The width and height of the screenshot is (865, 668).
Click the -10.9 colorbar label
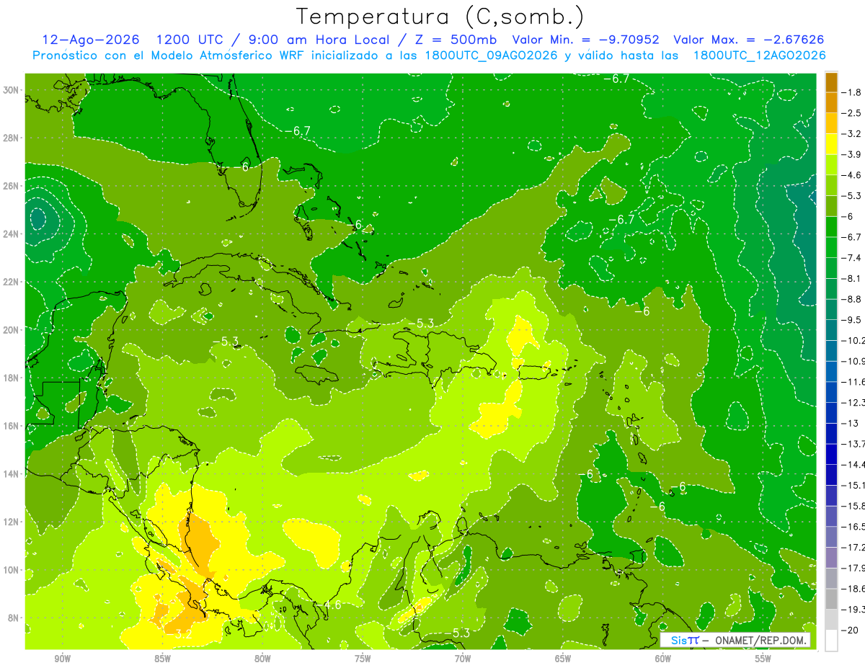(x=853, y=361)
